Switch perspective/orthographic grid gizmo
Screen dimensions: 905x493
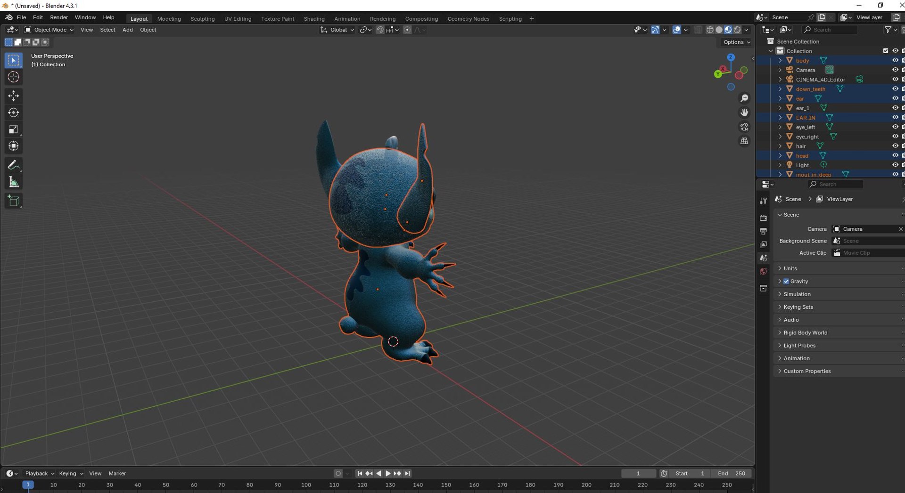(x=744, y=141)
